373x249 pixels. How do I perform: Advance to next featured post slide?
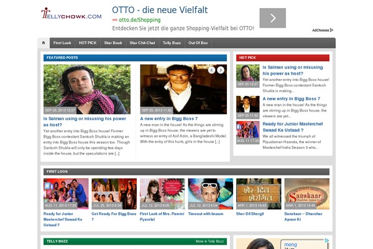221,70
